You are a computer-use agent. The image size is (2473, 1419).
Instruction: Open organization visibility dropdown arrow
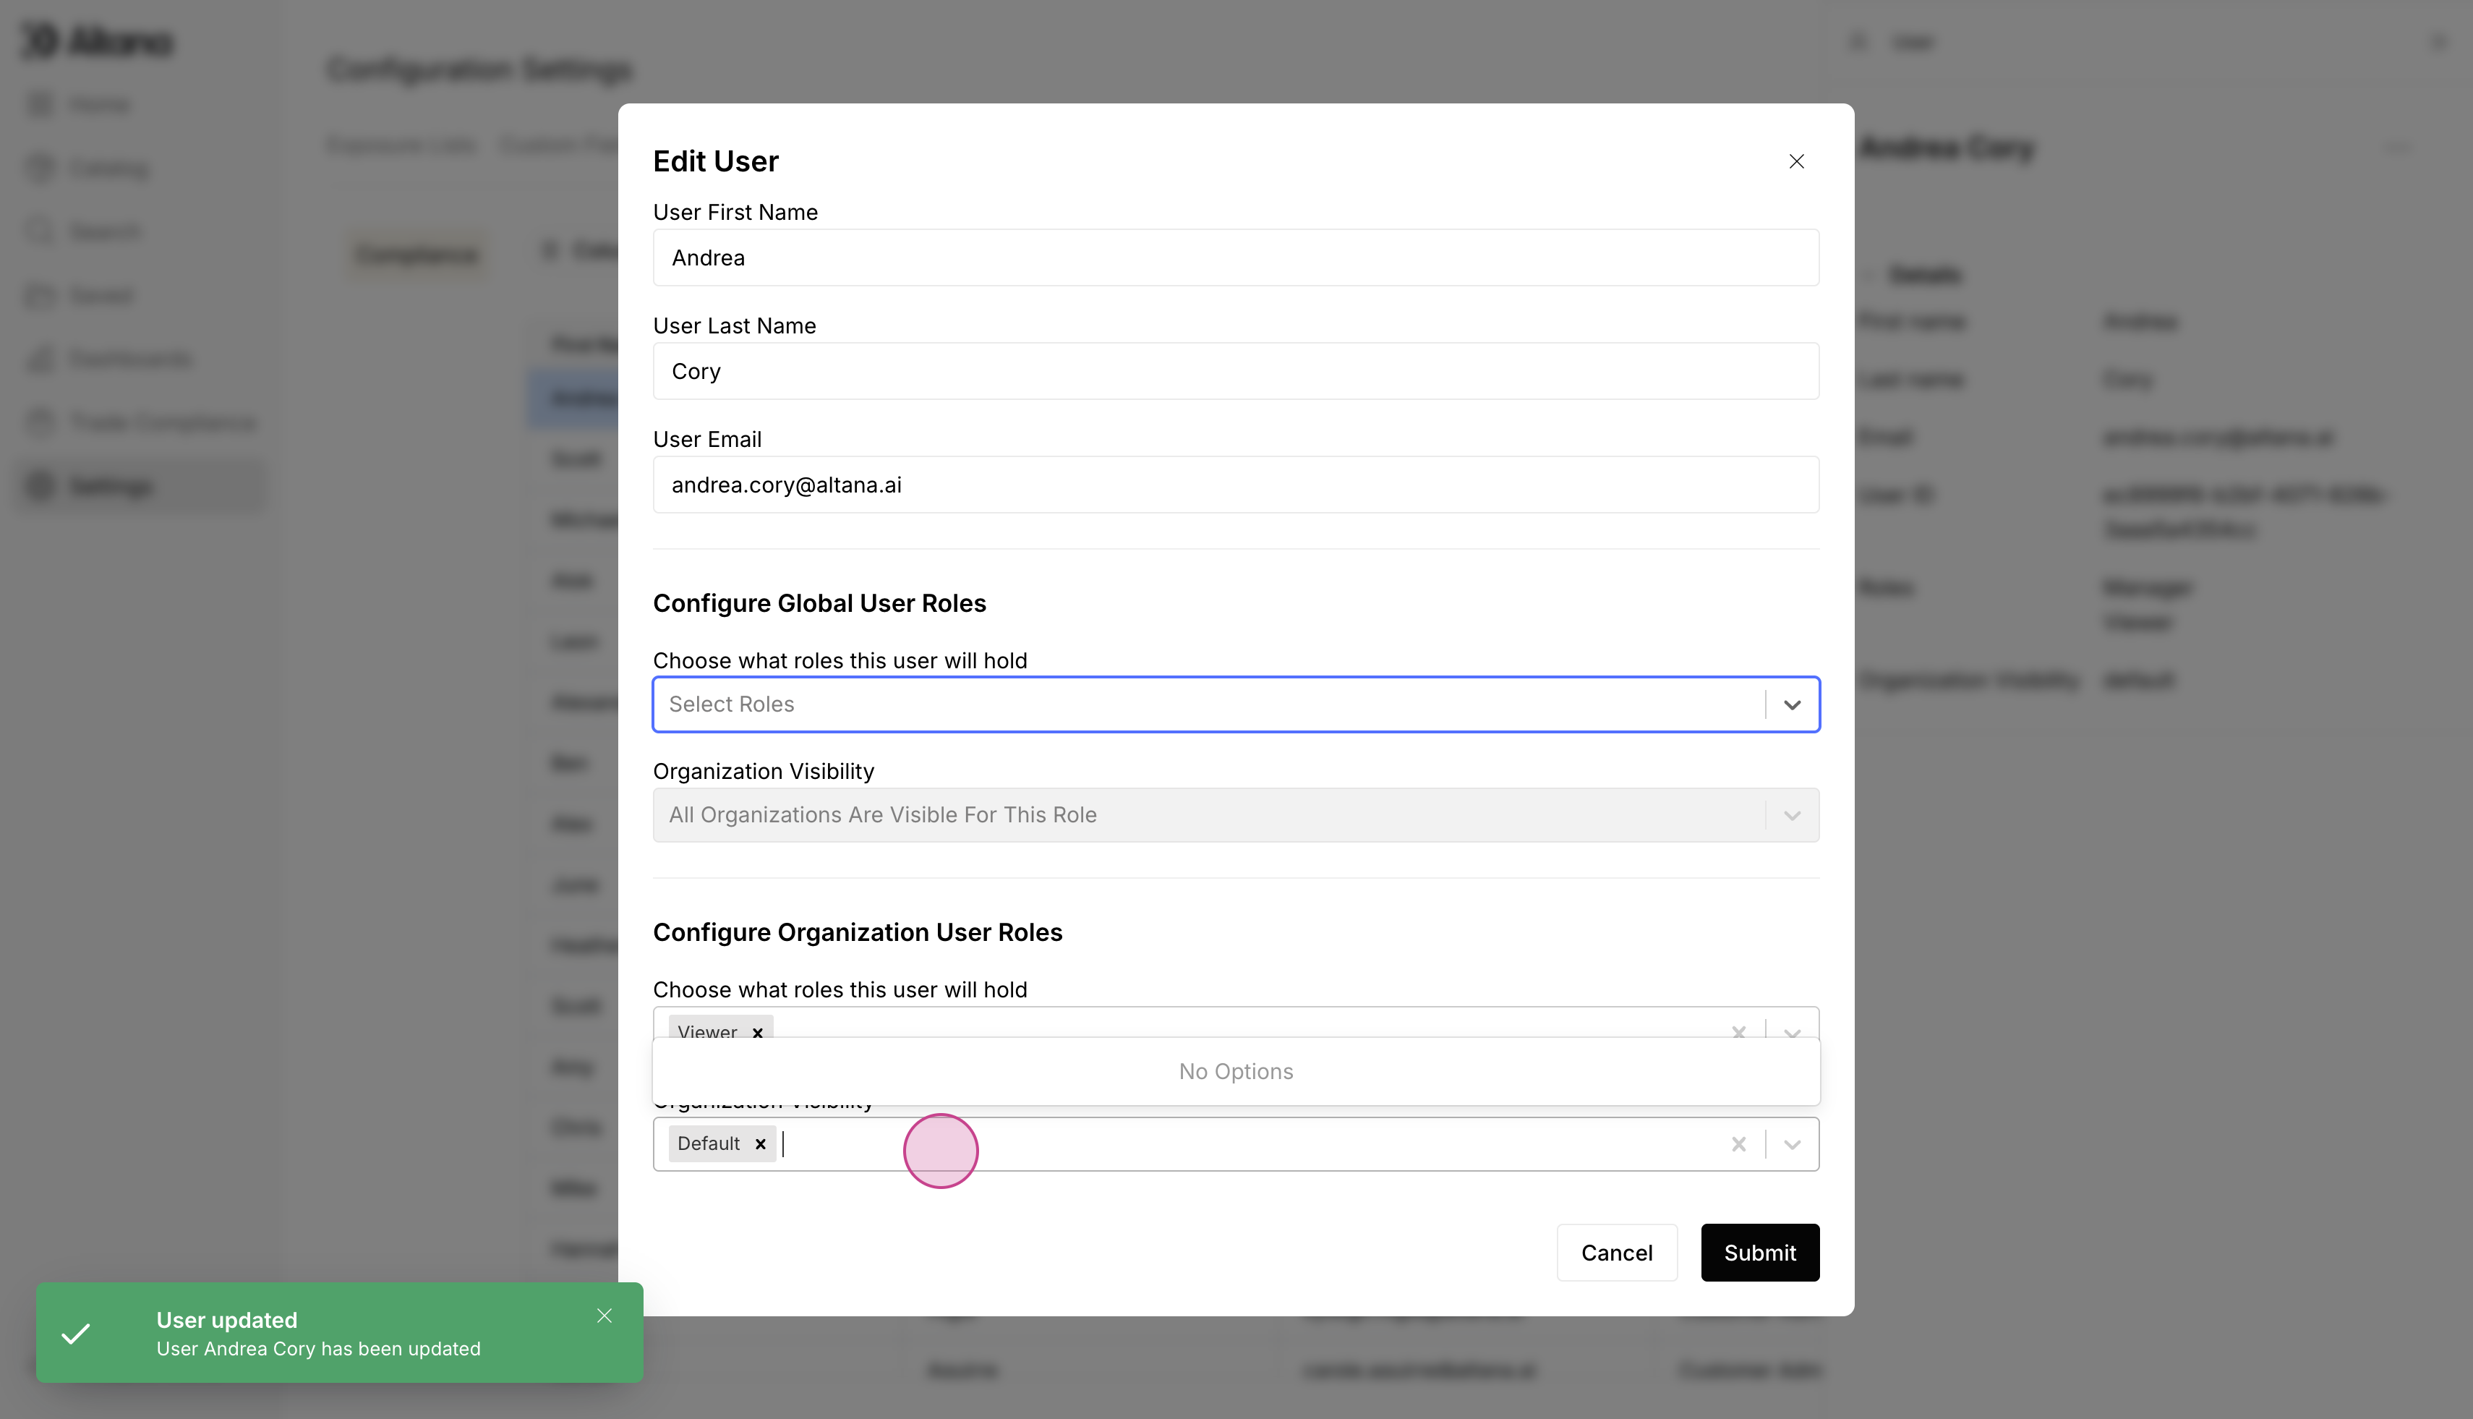pyautogui.click(x=1791, y=1143)
